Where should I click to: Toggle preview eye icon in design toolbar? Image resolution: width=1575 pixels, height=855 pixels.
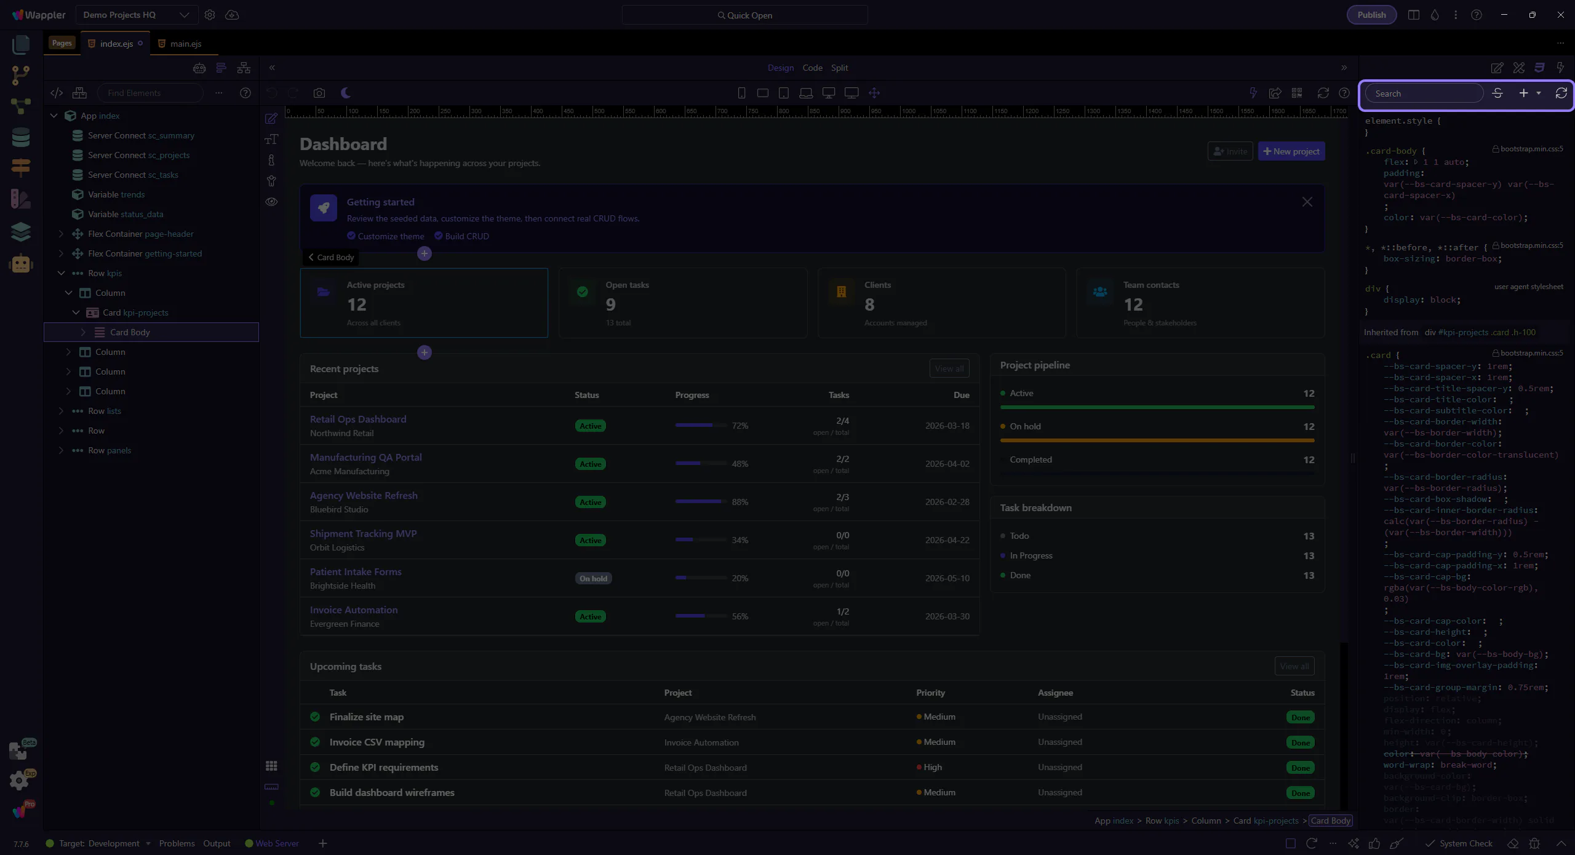coord(271,202)
